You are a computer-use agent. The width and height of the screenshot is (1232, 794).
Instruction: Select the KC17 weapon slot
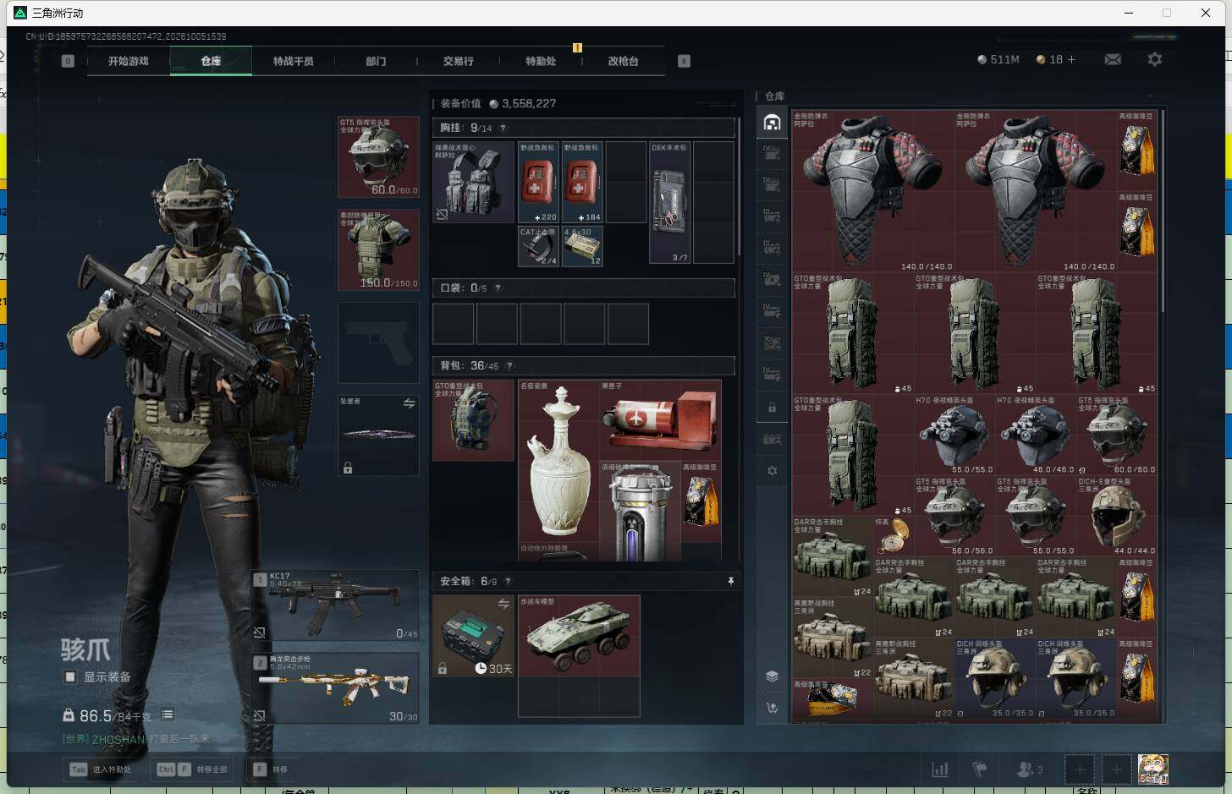(x=336, y=605)
